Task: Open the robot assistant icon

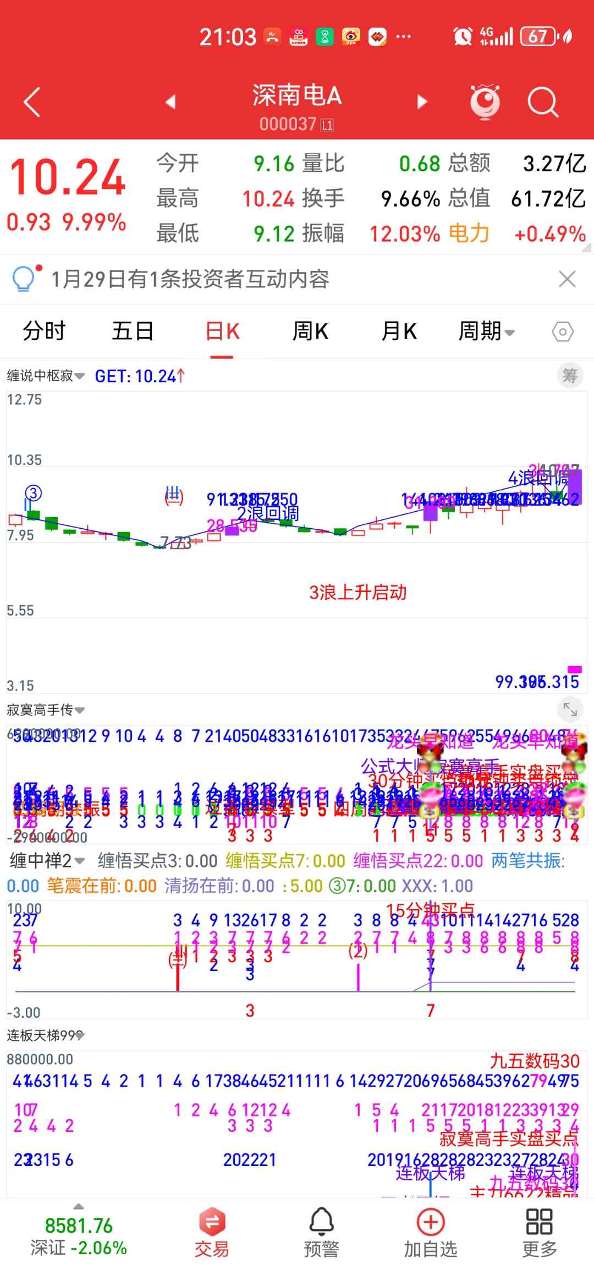Action: click(485, 102)
